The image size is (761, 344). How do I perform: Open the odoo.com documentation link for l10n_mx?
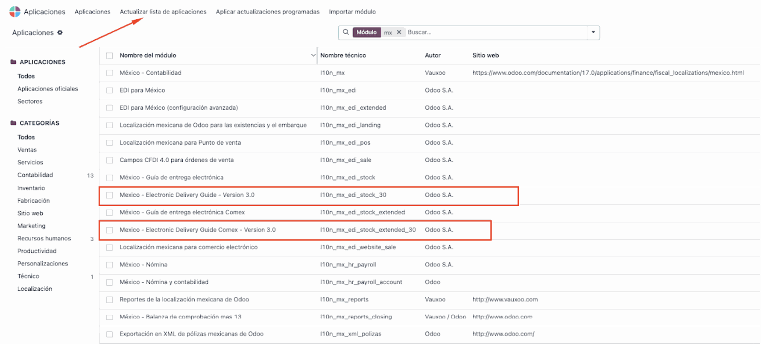click(608, 73)
